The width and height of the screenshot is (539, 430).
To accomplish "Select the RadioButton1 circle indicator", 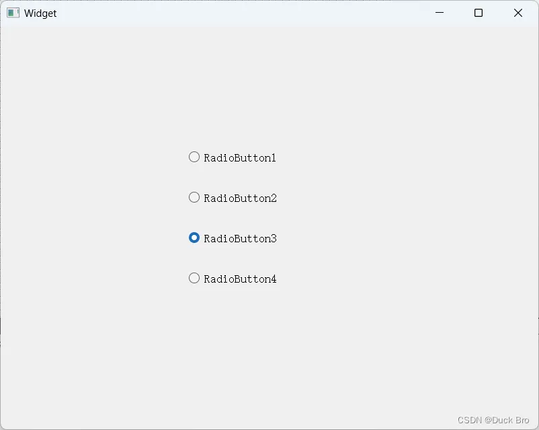I will [194, 157].
